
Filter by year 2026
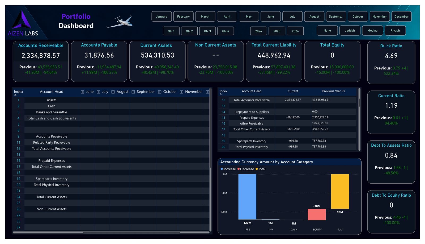click(295, 31)
